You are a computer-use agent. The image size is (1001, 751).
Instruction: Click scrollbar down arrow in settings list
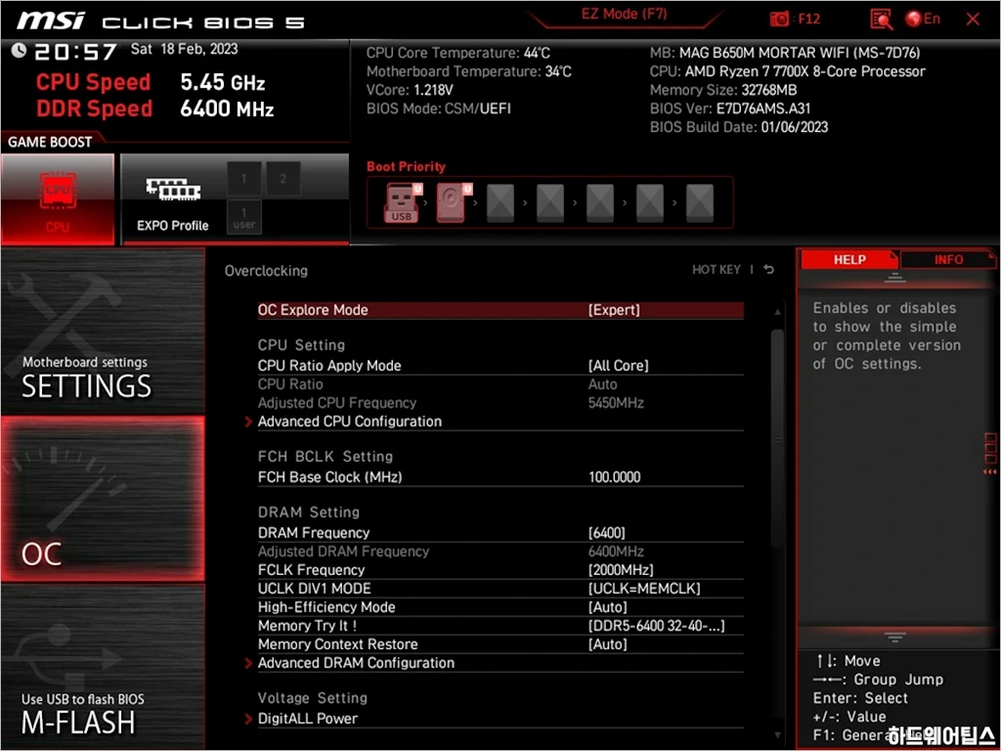(777, 735)
